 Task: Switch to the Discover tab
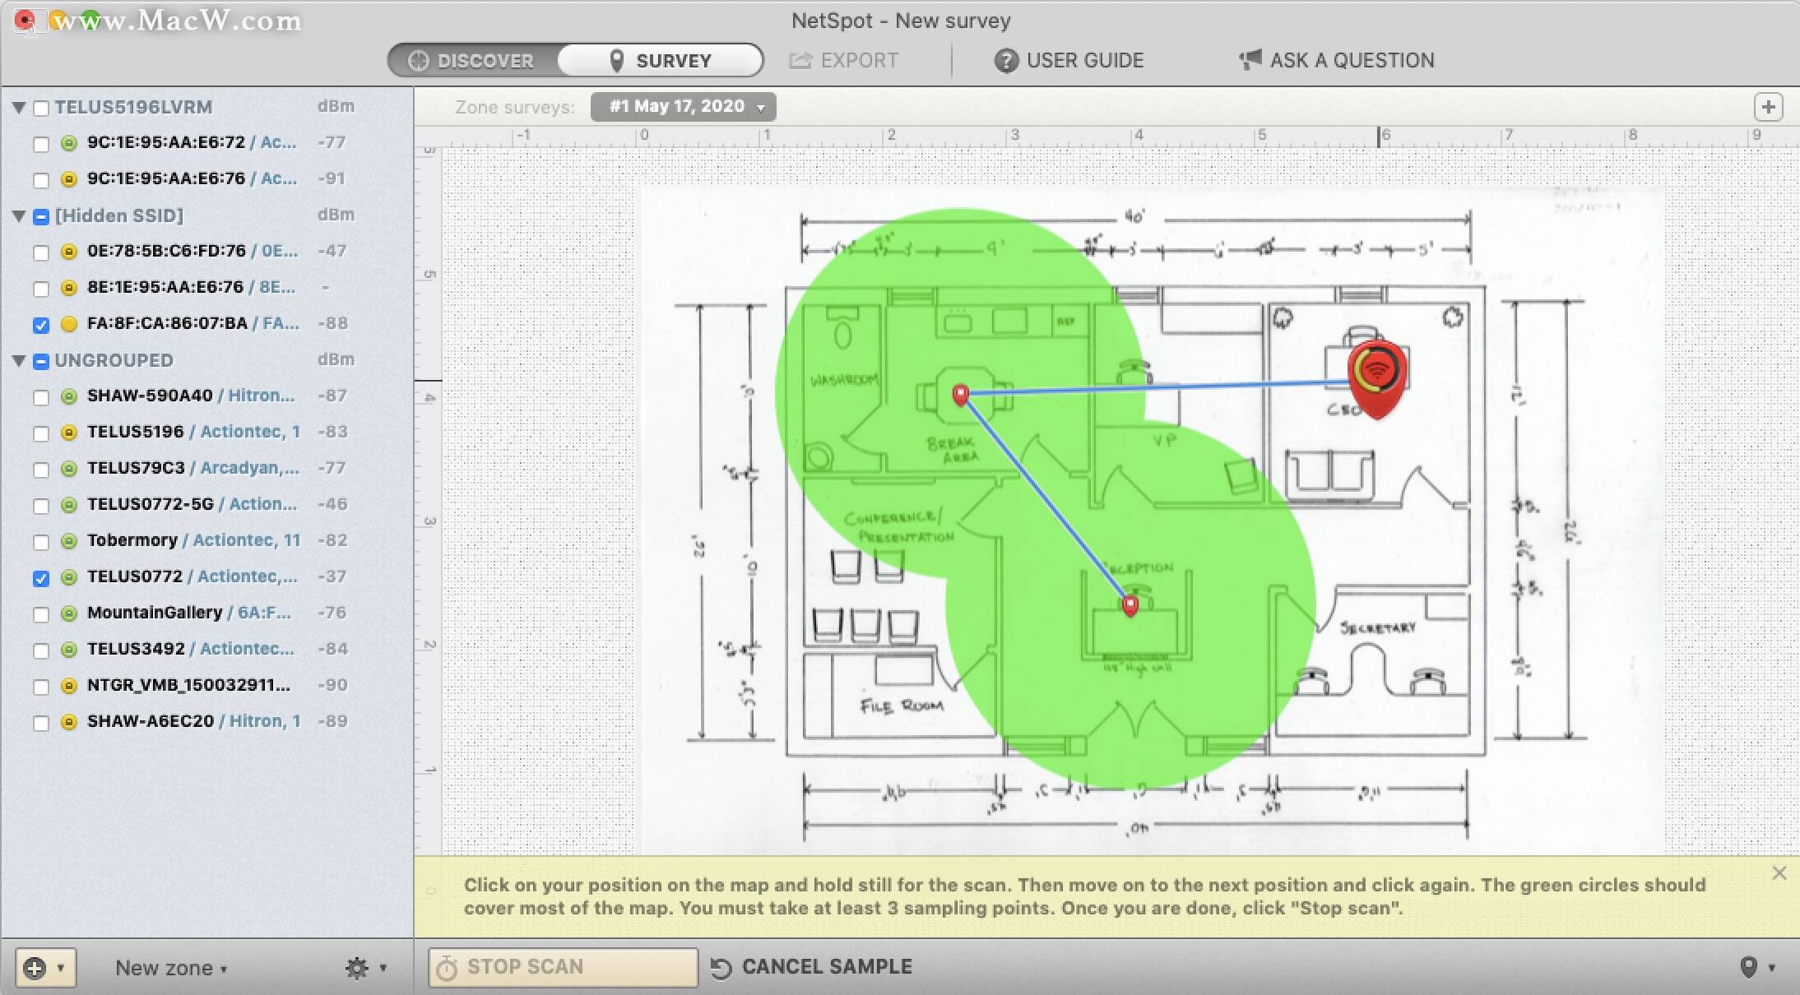pyautogui.click(x=473, y=61)
